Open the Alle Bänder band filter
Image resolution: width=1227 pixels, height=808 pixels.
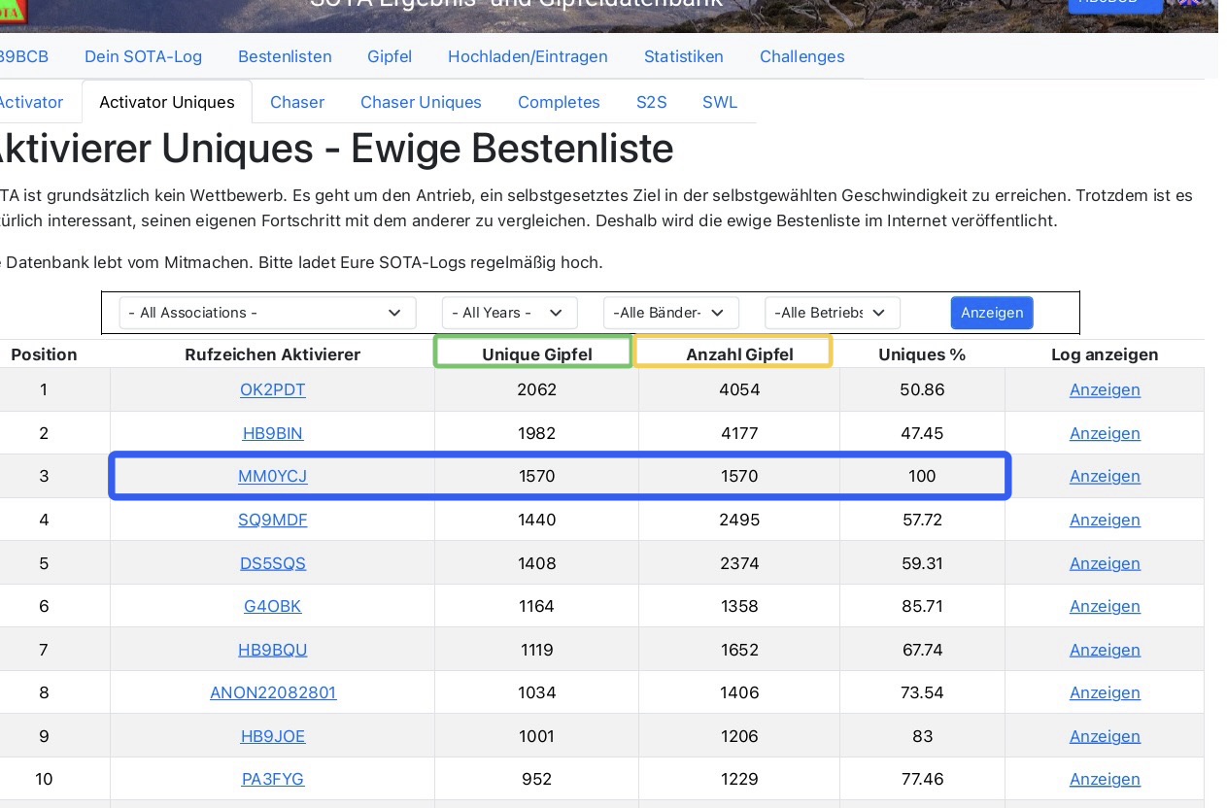(x=670, y=313)
